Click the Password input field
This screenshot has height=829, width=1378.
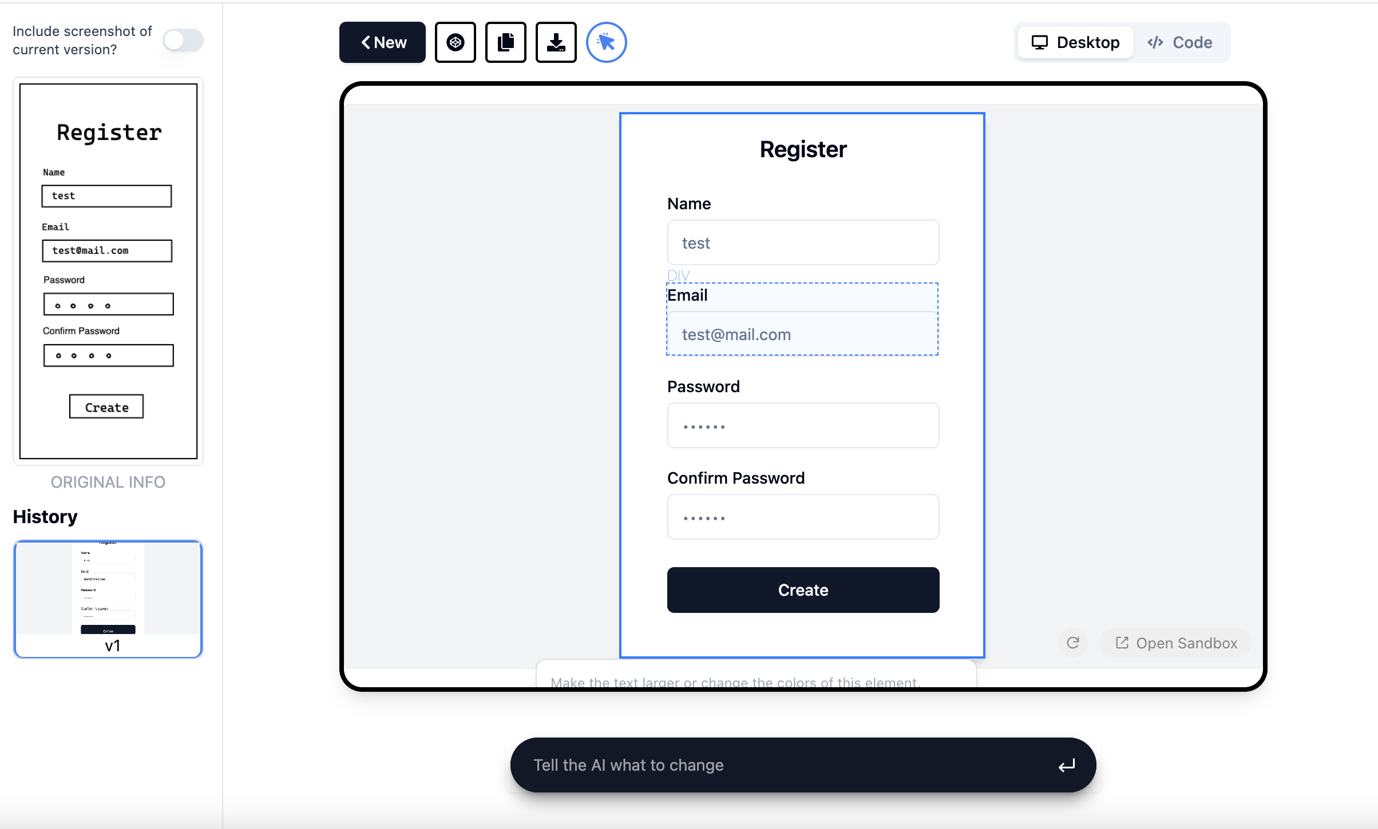coord(802,425)
